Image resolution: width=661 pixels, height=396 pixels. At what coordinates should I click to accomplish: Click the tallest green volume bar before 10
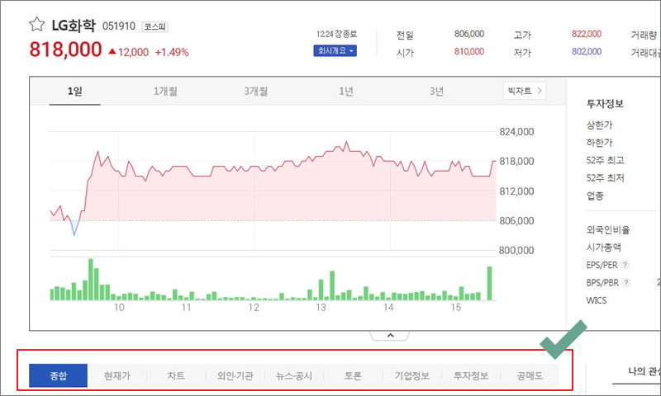tap(91, 280)
